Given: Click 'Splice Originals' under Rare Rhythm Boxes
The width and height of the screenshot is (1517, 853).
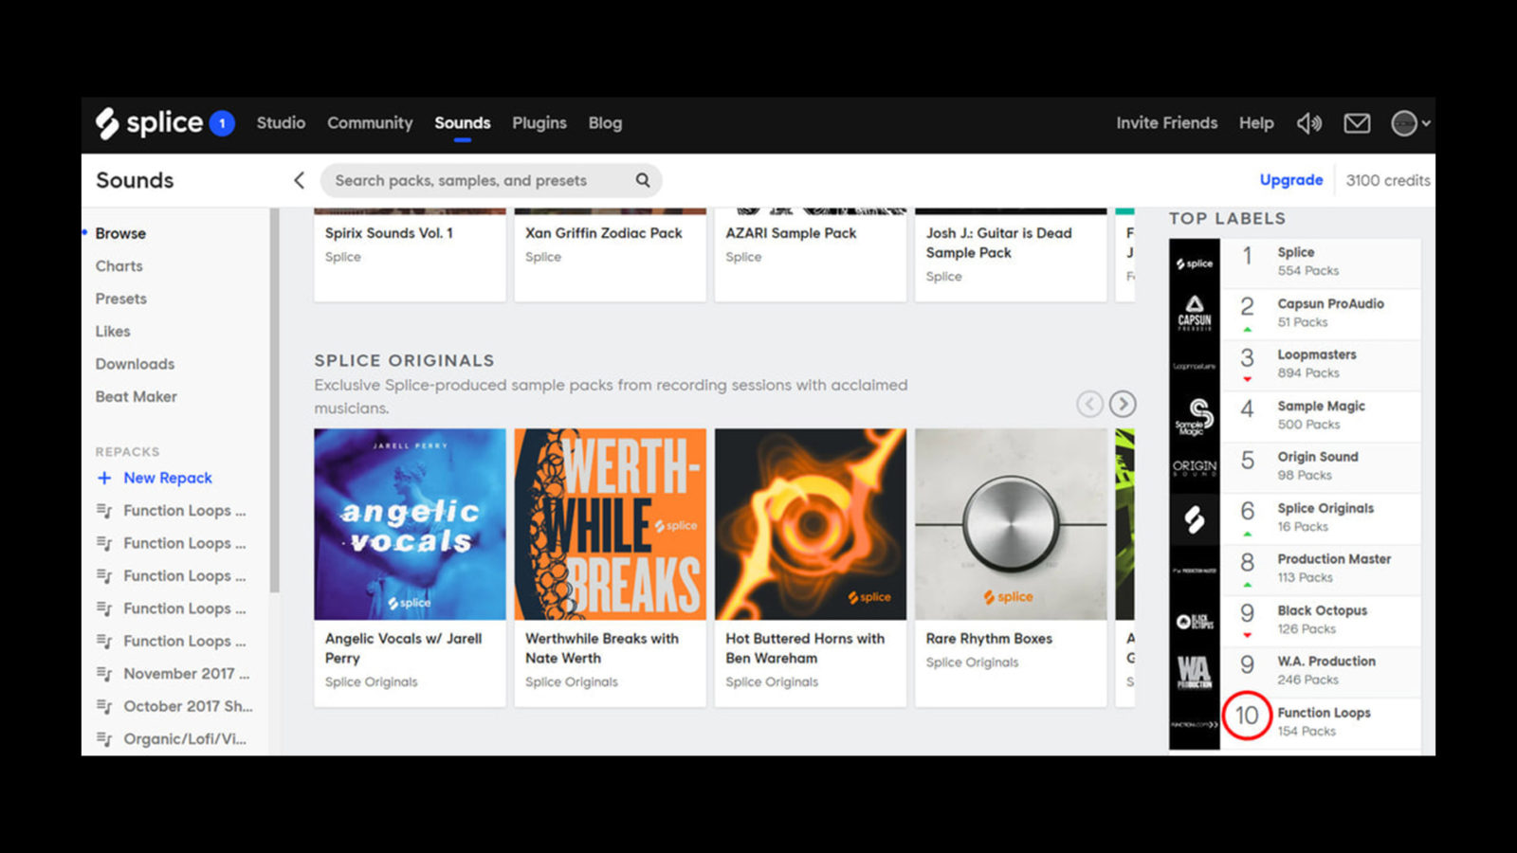Looking at the screenshot, I should (x=972, y=662).
